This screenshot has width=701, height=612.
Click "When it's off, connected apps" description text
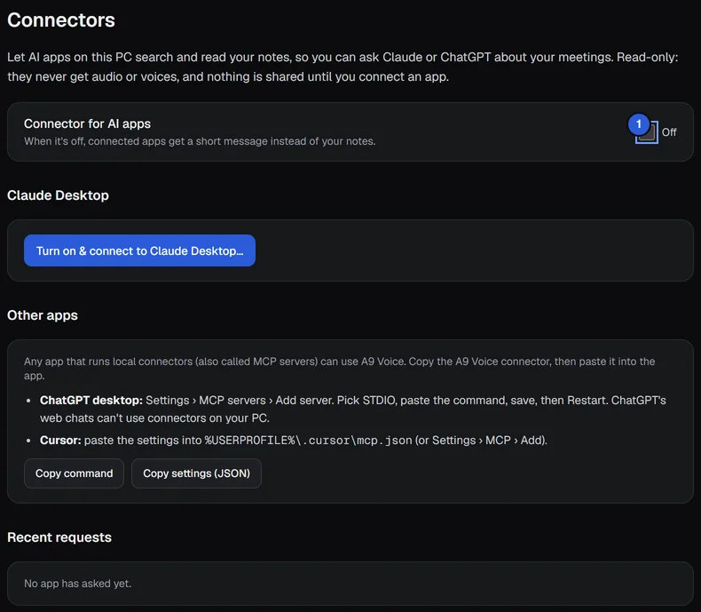tap(200, 141)
